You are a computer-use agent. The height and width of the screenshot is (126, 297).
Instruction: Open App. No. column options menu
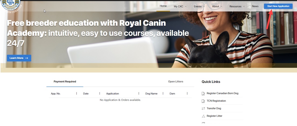click(x=77, y=93)
